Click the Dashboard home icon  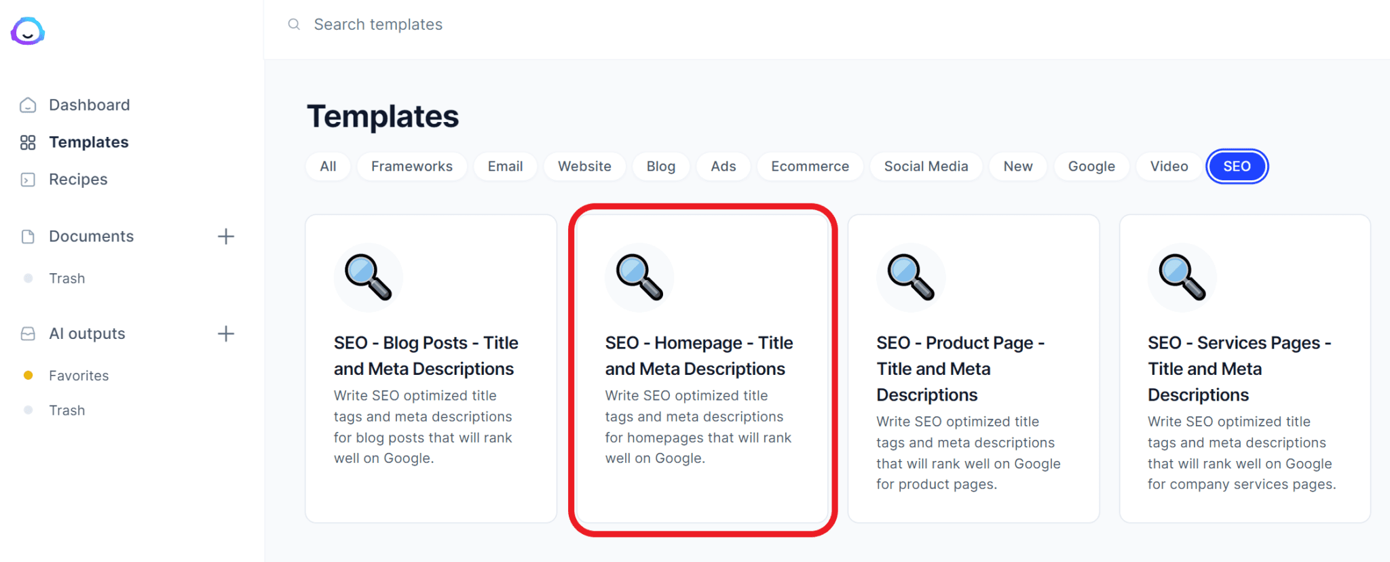(28, 105)
